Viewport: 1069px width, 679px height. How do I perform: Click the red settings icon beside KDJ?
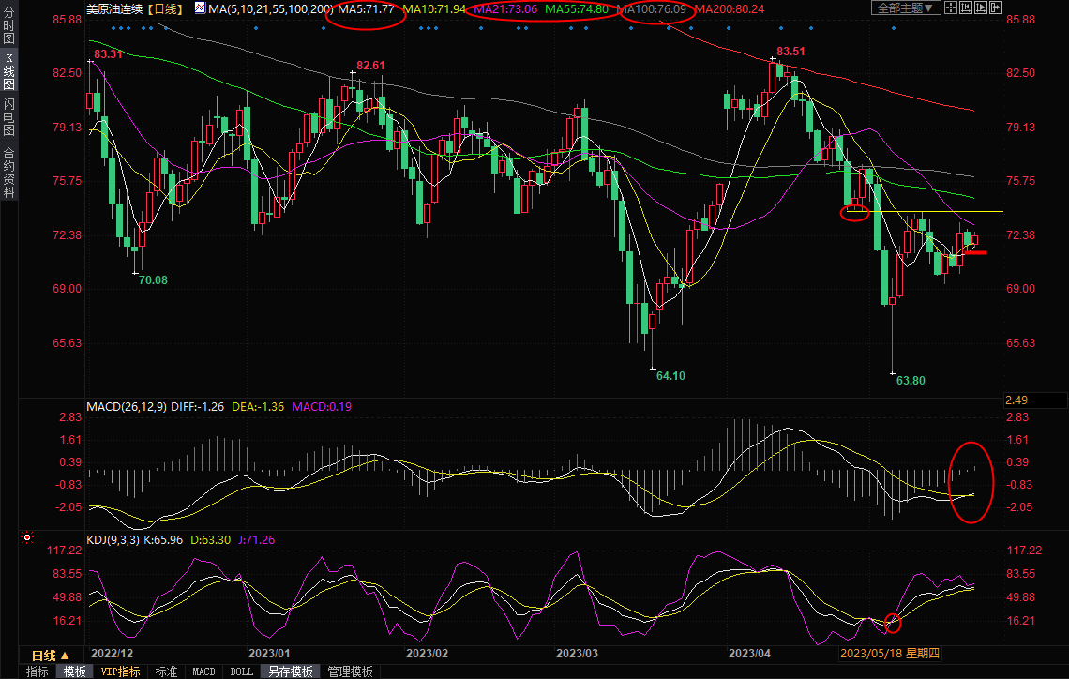point(27,538)
